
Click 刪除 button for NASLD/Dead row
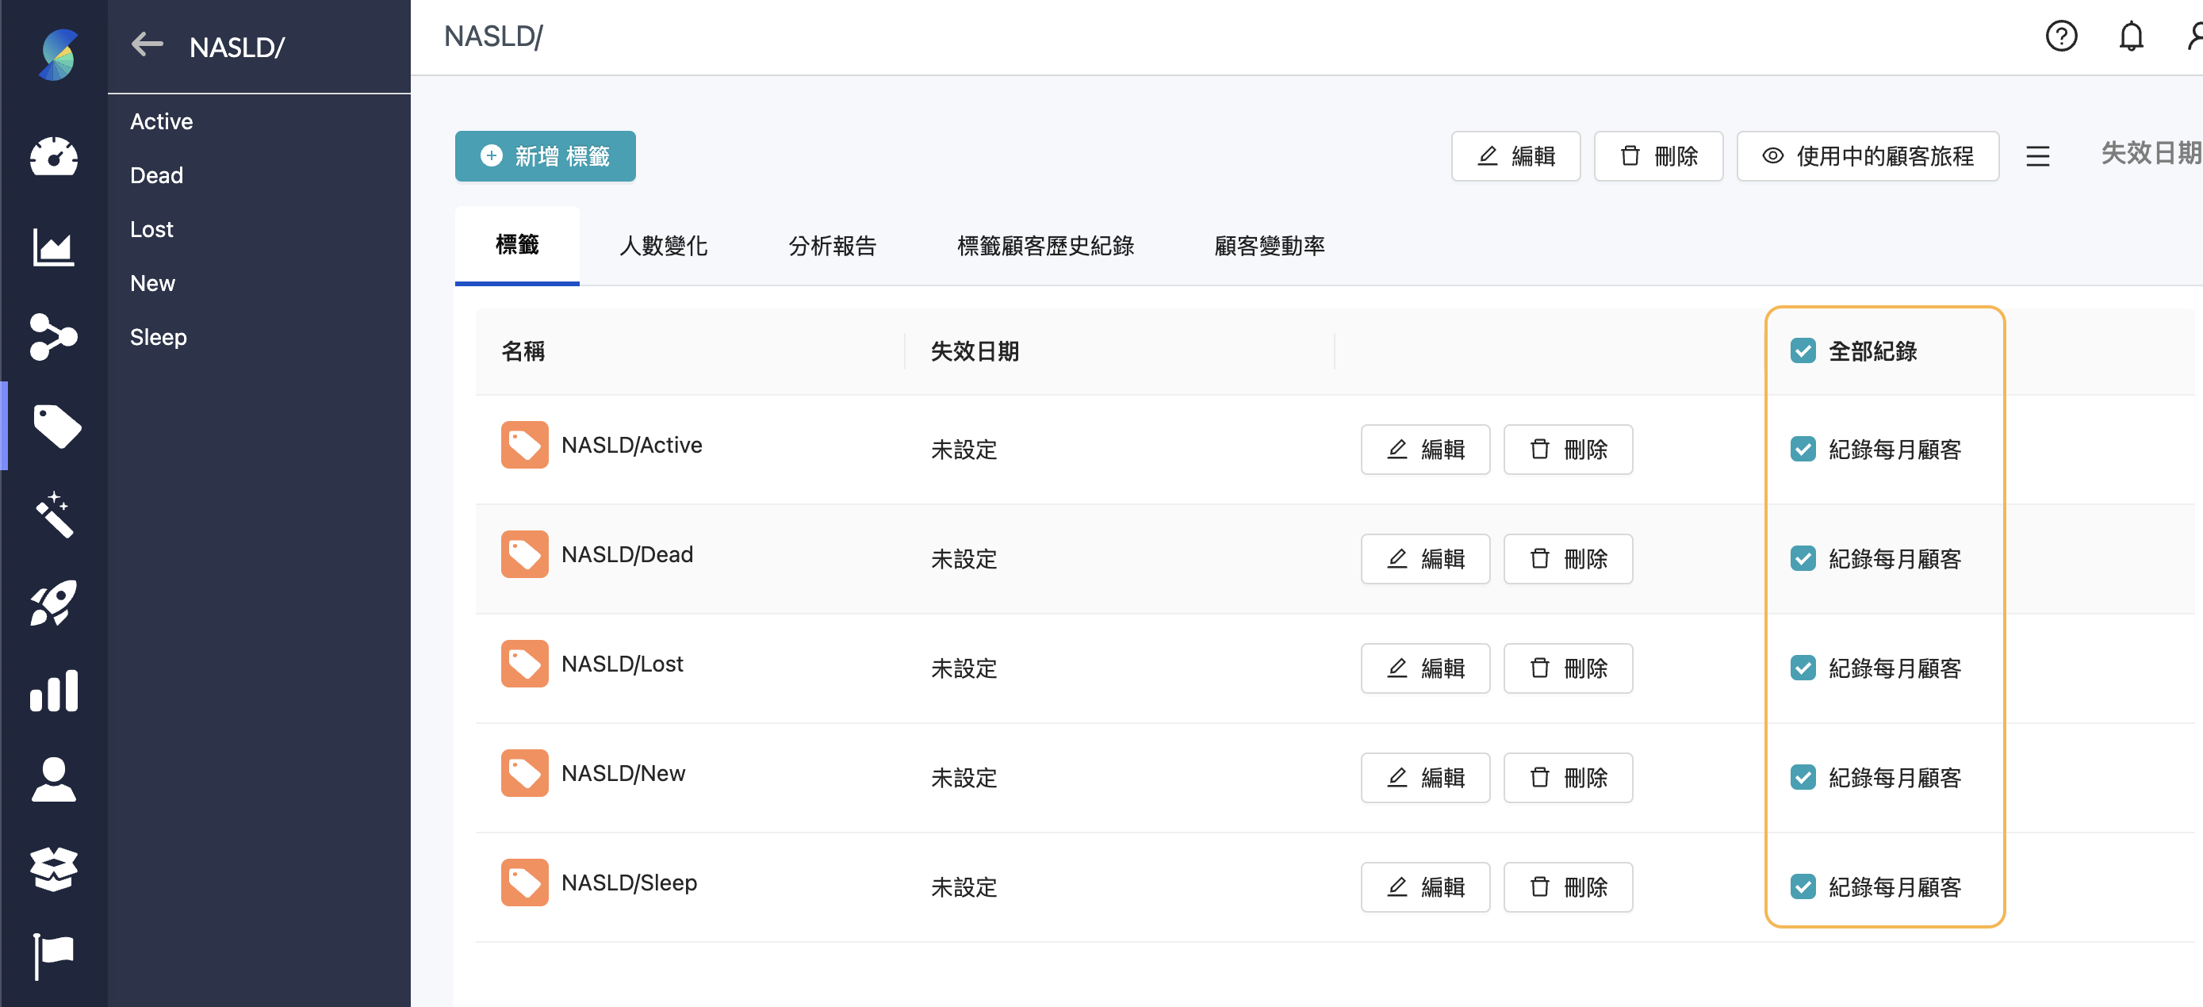pyautogui.click(x=1568, y=559)
